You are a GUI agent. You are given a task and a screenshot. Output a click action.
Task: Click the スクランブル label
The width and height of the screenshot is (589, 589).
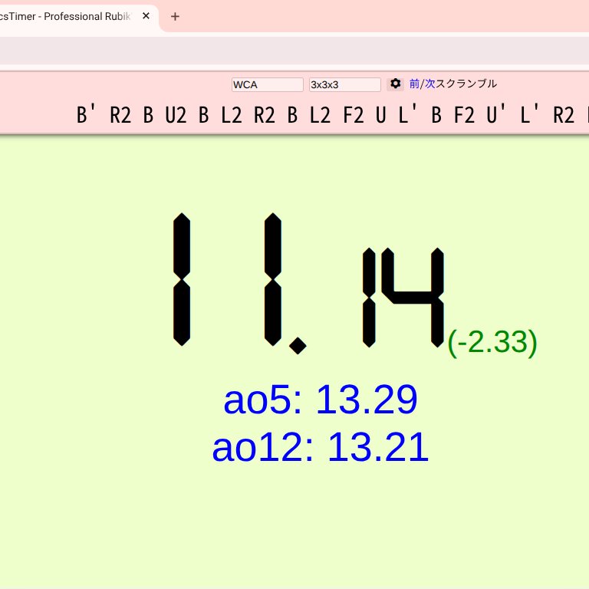466,84
